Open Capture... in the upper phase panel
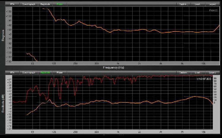Viewport: 222px width, 138px height. [184, 4]
